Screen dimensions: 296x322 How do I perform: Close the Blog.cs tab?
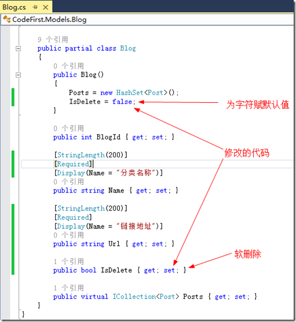pyautogui.click(x=45, y=8)
